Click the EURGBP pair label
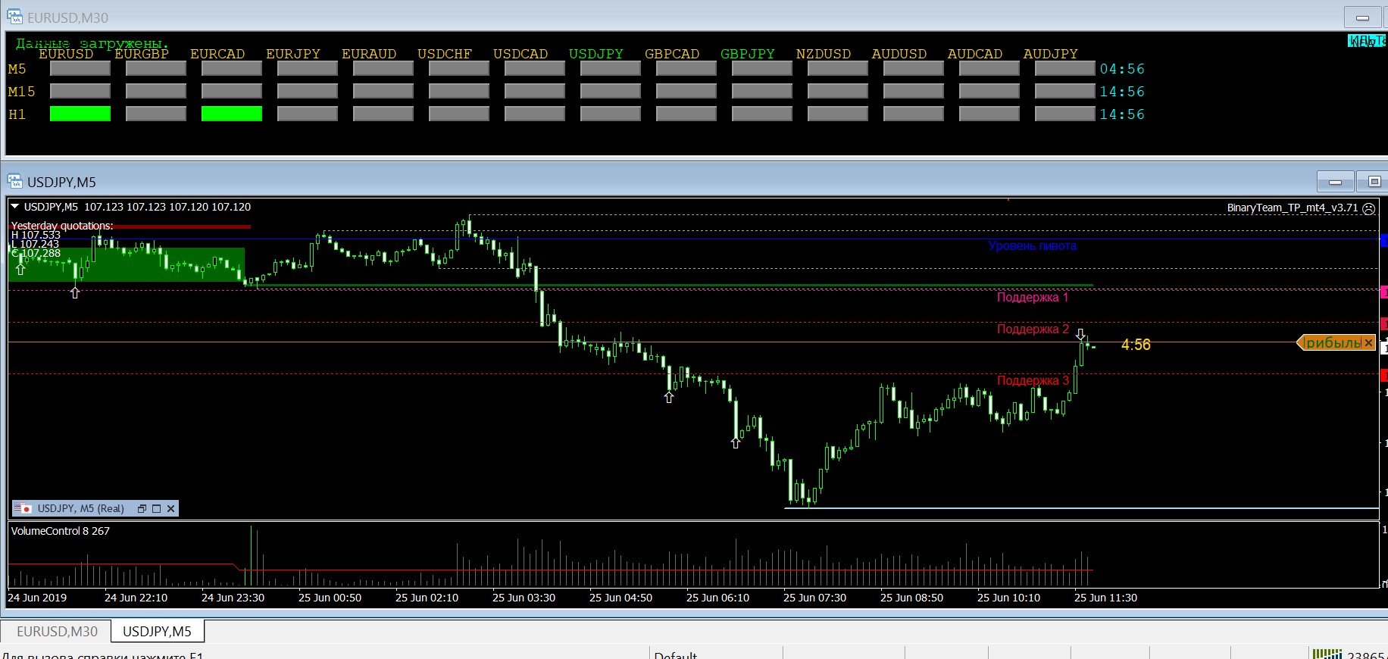 coord(142,54)
